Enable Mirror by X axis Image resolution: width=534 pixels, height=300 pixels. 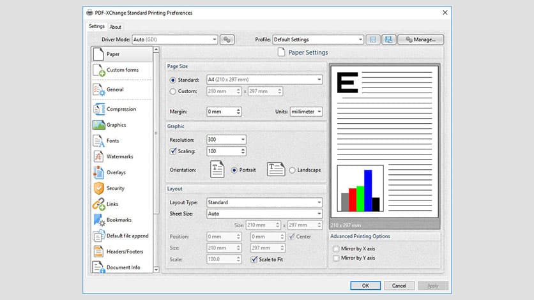point(336,249)
